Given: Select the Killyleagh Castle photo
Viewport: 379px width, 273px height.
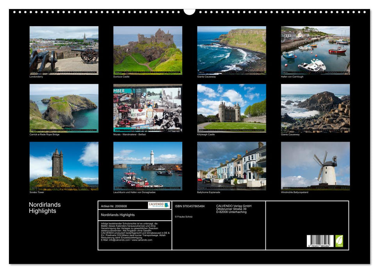Looking at the screenshot, I should click(x=232, y=108).
